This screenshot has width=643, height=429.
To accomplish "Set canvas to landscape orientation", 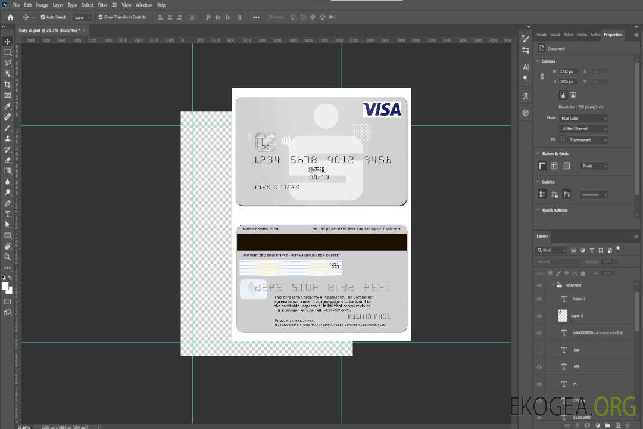I will [573, 95].
